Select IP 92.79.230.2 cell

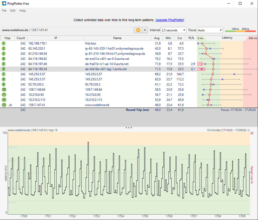pos(36,84)
